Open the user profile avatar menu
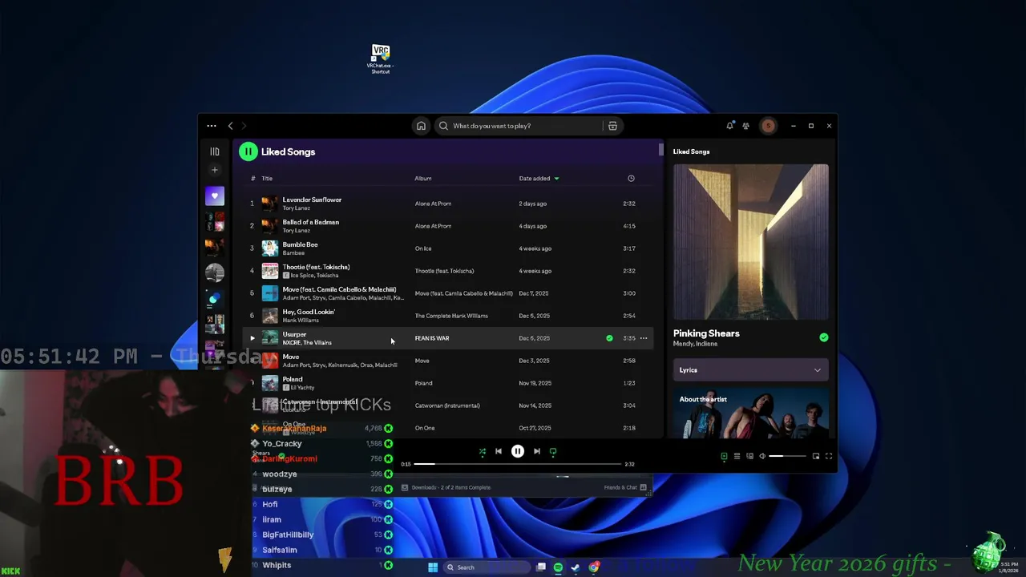Viewport: 1026px width, 577px height. [768, 126]
